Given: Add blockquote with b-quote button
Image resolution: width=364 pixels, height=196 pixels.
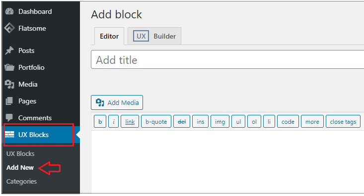Looking at the screenshot, I should [156, 121].
